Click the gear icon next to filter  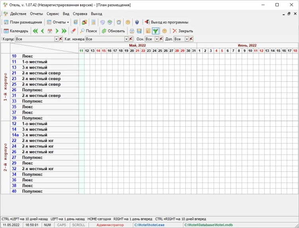[164, 31]
